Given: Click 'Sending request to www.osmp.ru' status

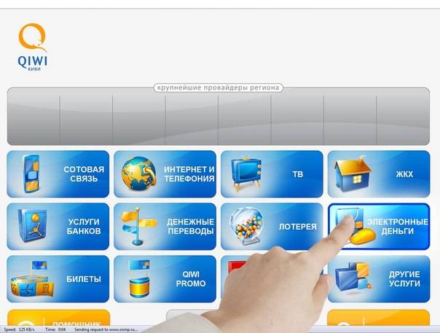Looking at the screenshot, I should 106,329.
